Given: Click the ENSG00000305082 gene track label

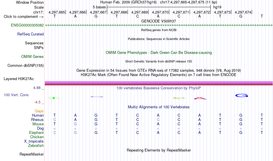Looking at the screenshot, I should point(27,25).
